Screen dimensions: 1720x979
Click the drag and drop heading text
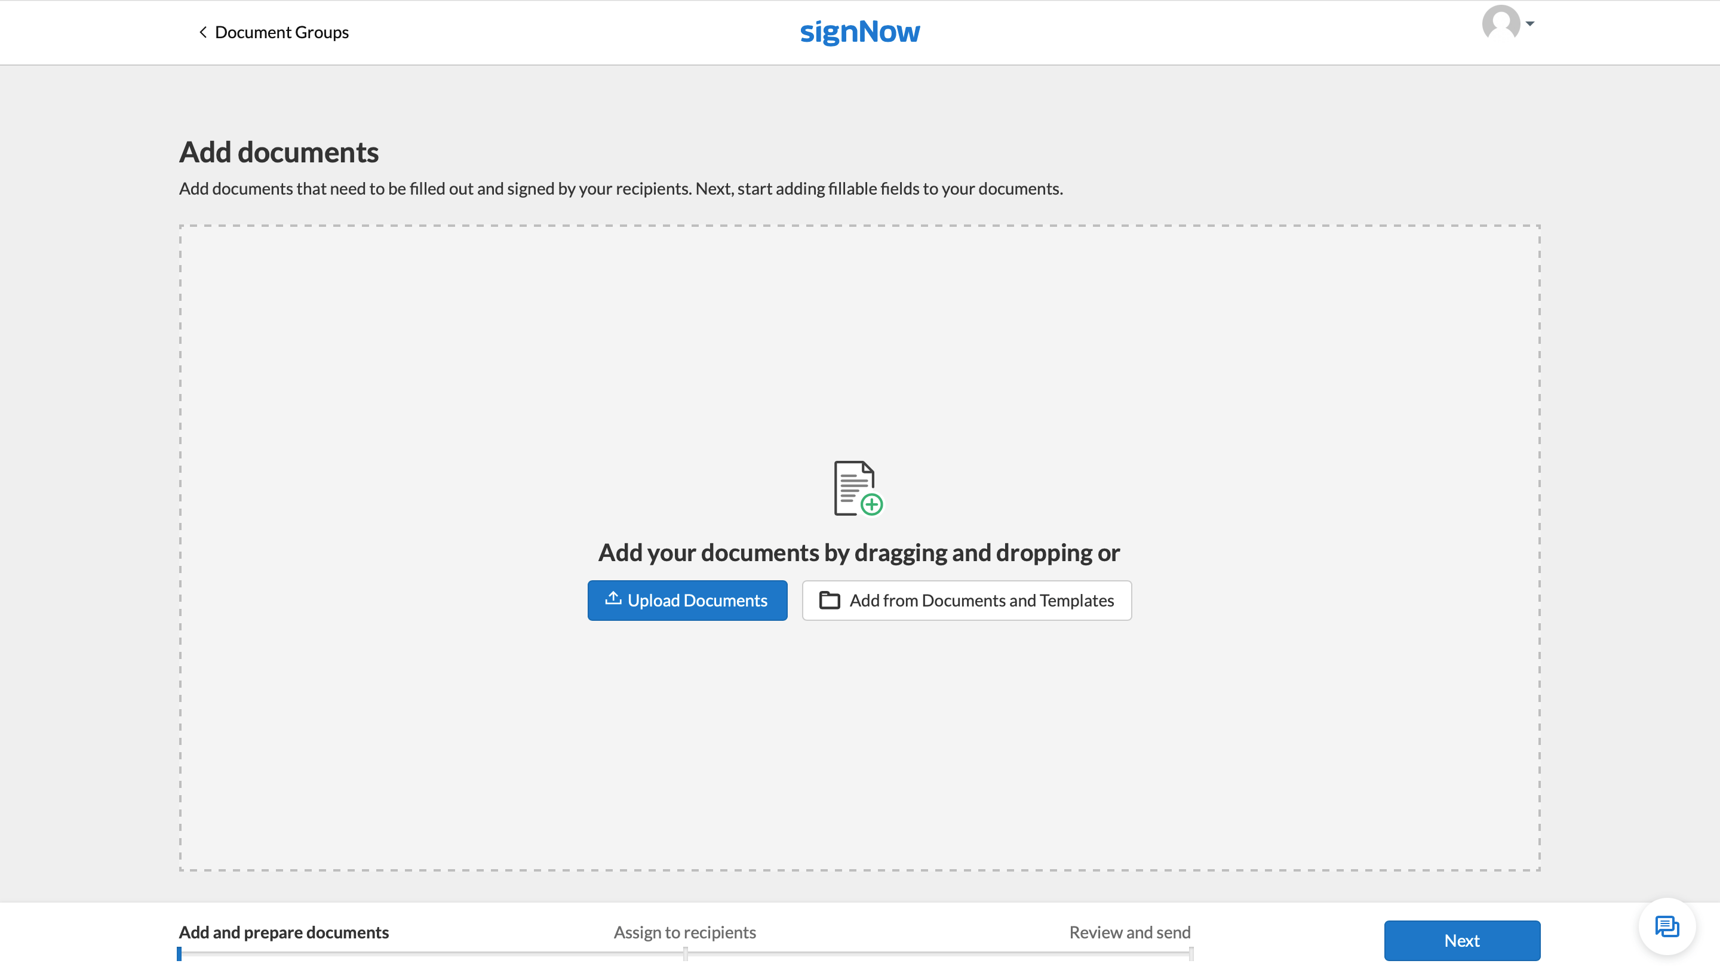(858, 552)
